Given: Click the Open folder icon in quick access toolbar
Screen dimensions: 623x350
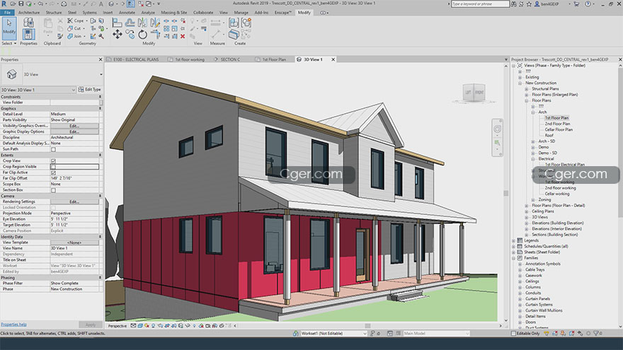Looking at the screenshot, I should point(13,4).
